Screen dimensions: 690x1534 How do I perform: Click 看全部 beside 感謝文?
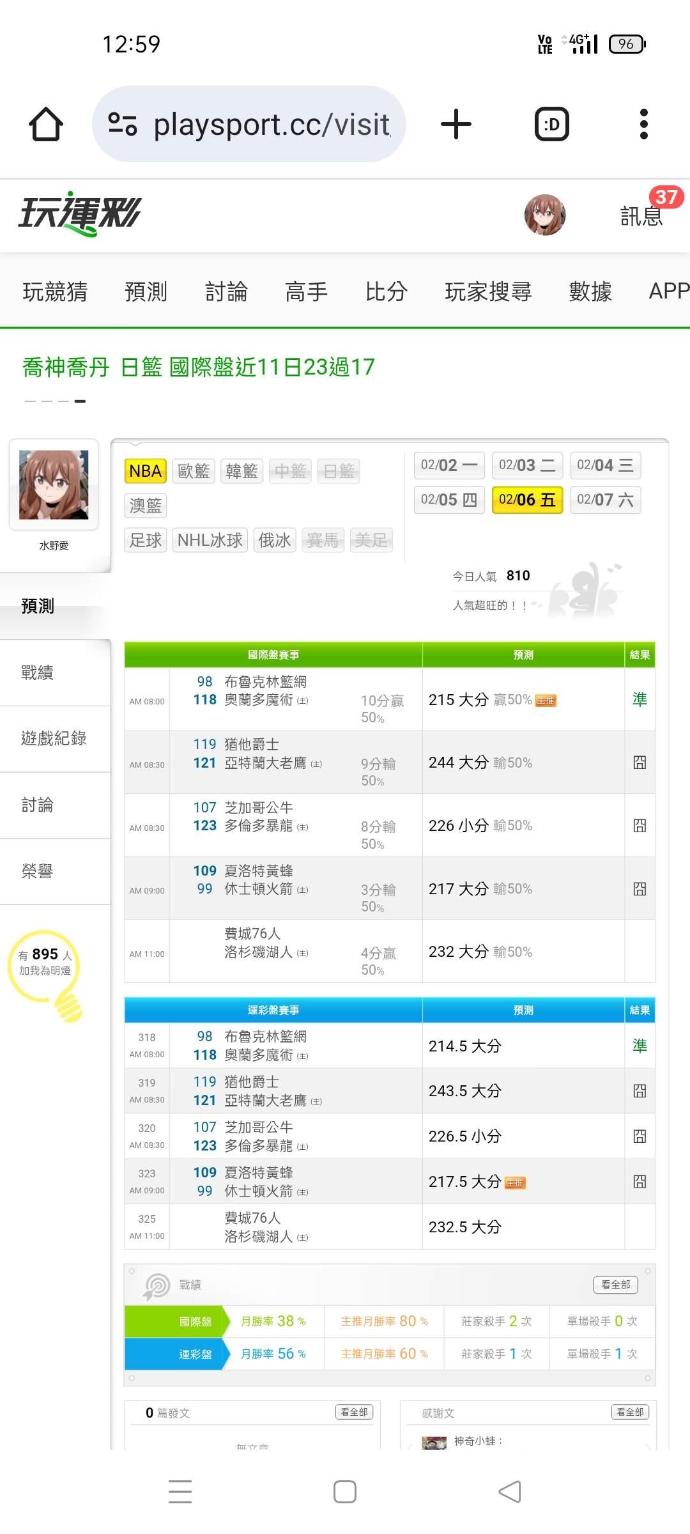pyautogui.click(x=630, y=1412)
